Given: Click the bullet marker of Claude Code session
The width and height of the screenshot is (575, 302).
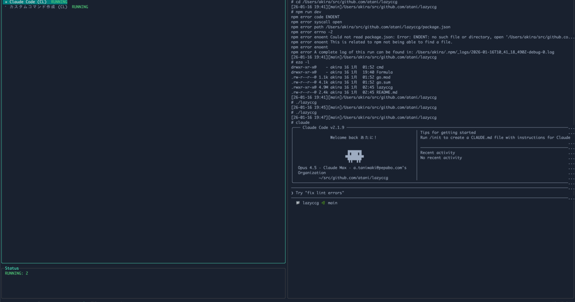Looking at the screenshot, I should pyautogui.click(x=6, y=2).
